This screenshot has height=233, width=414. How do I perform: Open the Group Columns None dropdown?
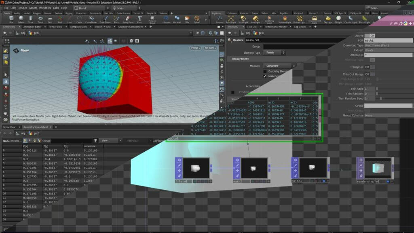(x=389, y=115)
